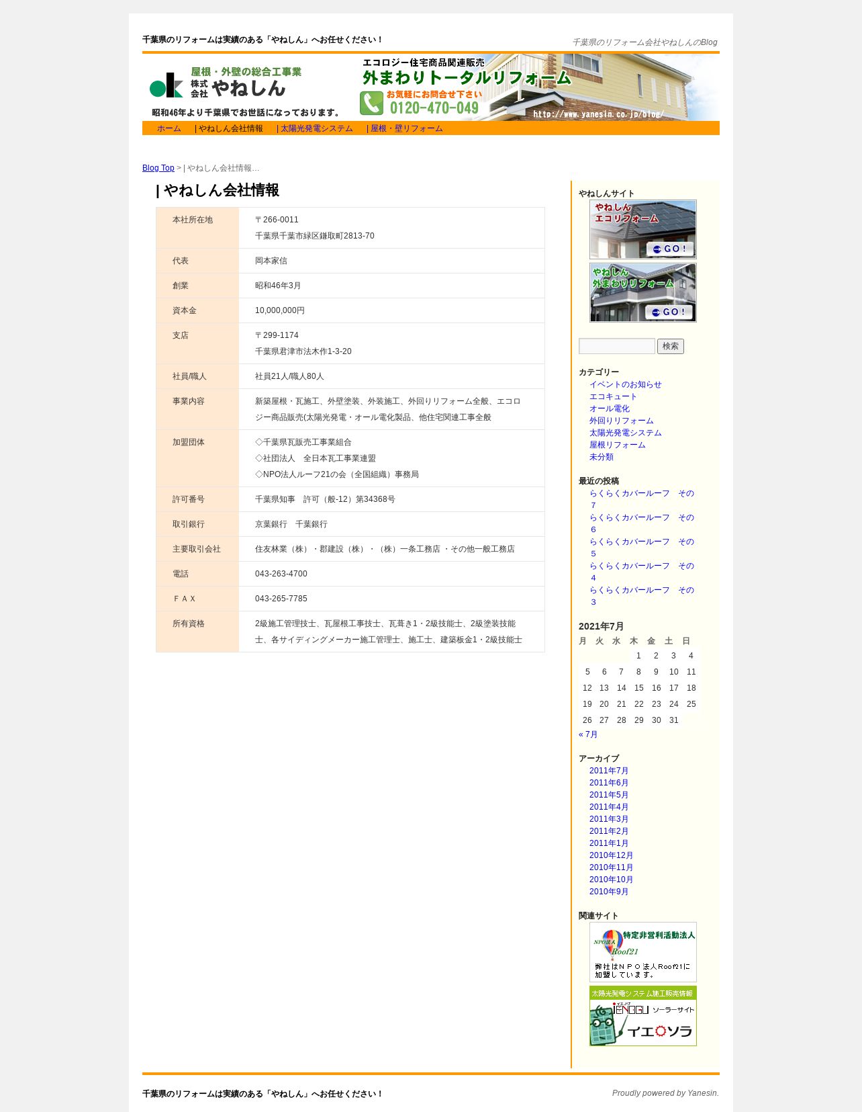Screen dimensions: 862x1112
Task: Open the 2011年1月 archive
Action: tap(609, 843)
